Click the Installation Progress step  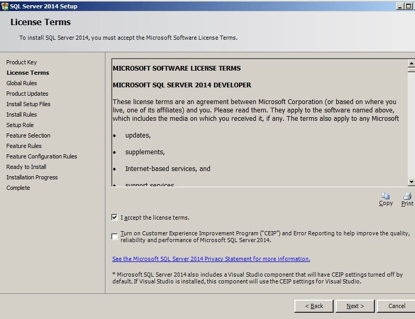click(x=32, y=177)
